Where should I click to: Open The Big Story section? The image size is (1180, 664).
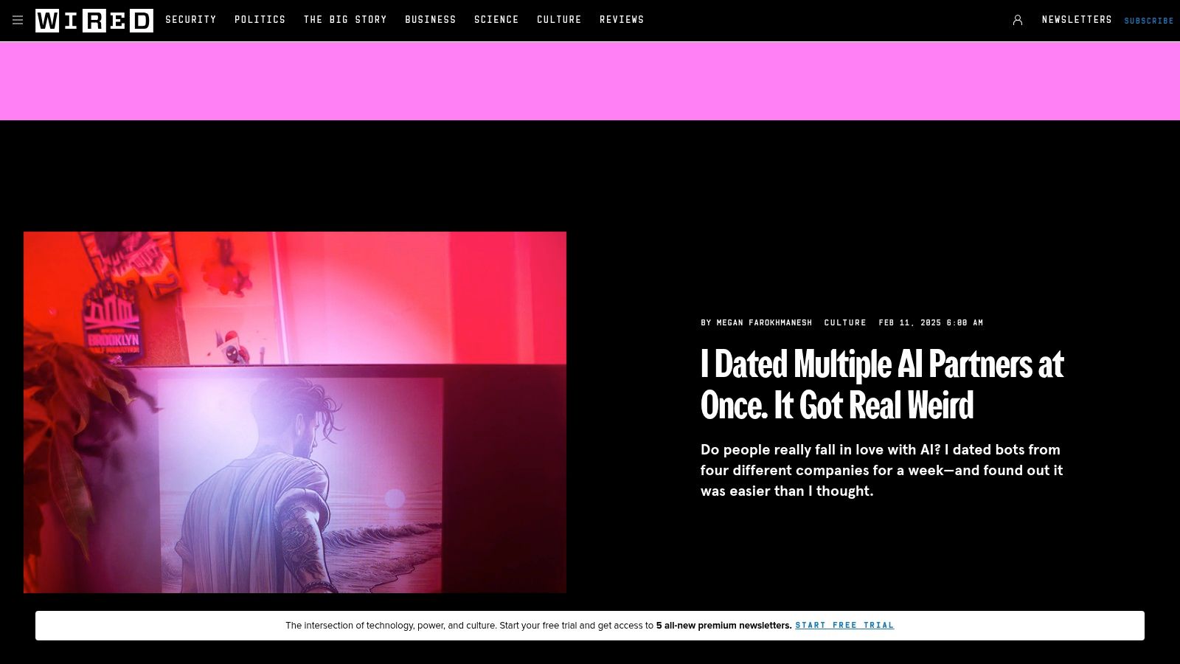click(x=345, y=20)
